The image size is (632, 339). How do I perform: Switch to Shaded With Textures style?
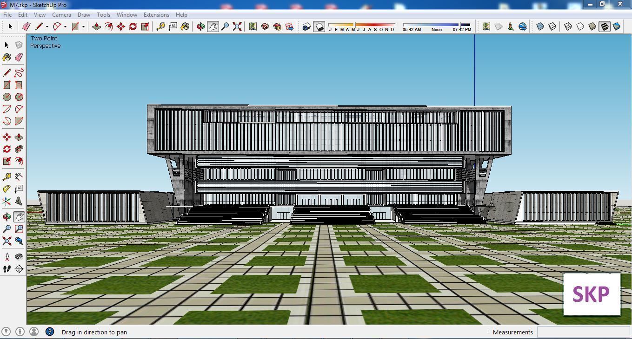pos(605,26)
